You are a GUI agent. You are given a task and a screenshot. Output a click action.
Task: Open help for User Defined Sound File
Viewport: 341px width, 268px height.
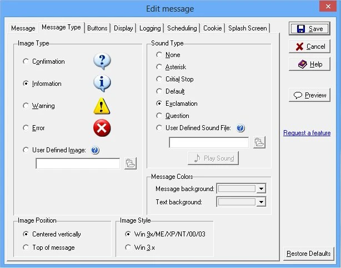(240, 128)
